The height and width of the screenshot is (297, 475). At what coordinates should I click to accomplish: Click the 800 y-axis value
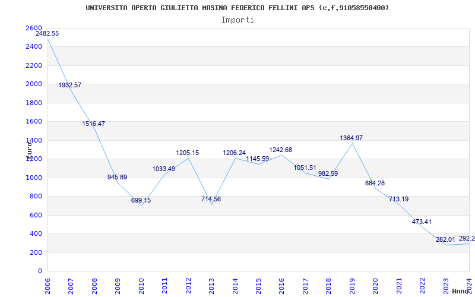(36, 197)
